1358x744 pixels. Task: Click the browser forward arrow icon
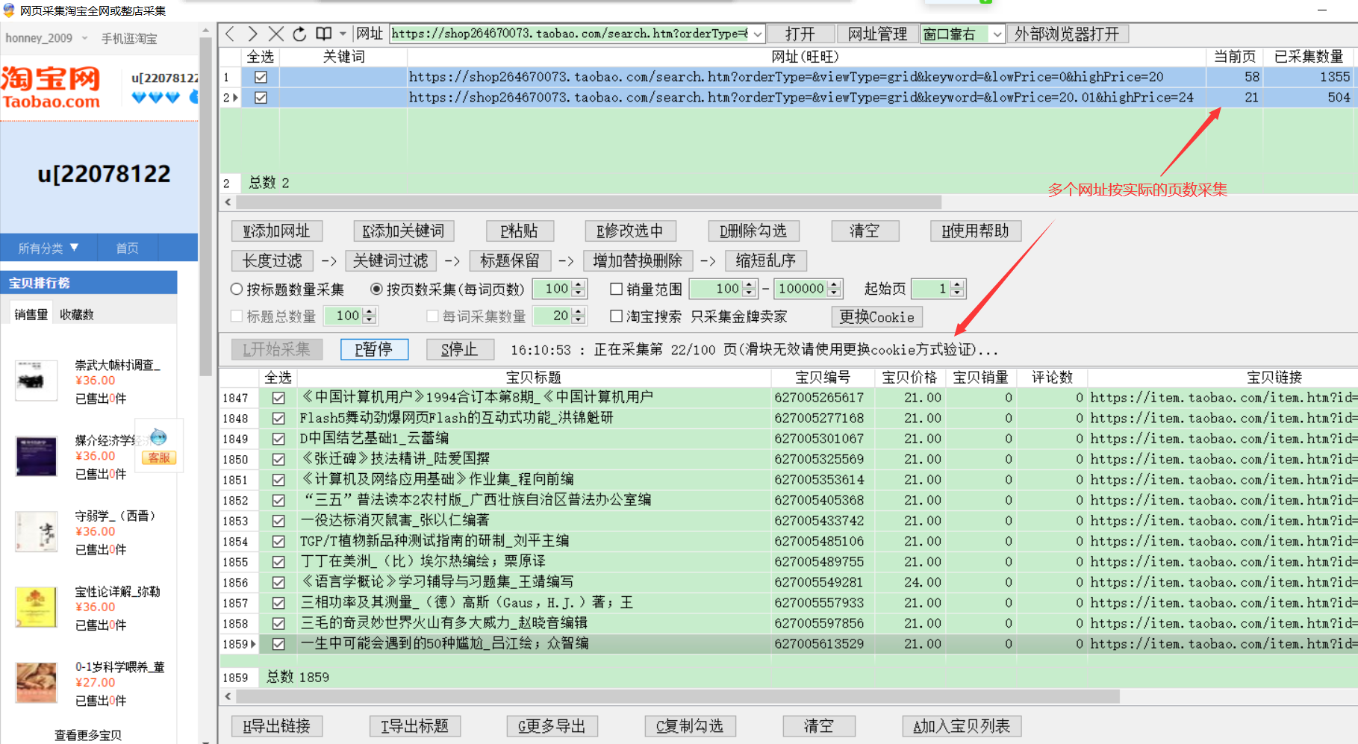[x=252, y=34]
